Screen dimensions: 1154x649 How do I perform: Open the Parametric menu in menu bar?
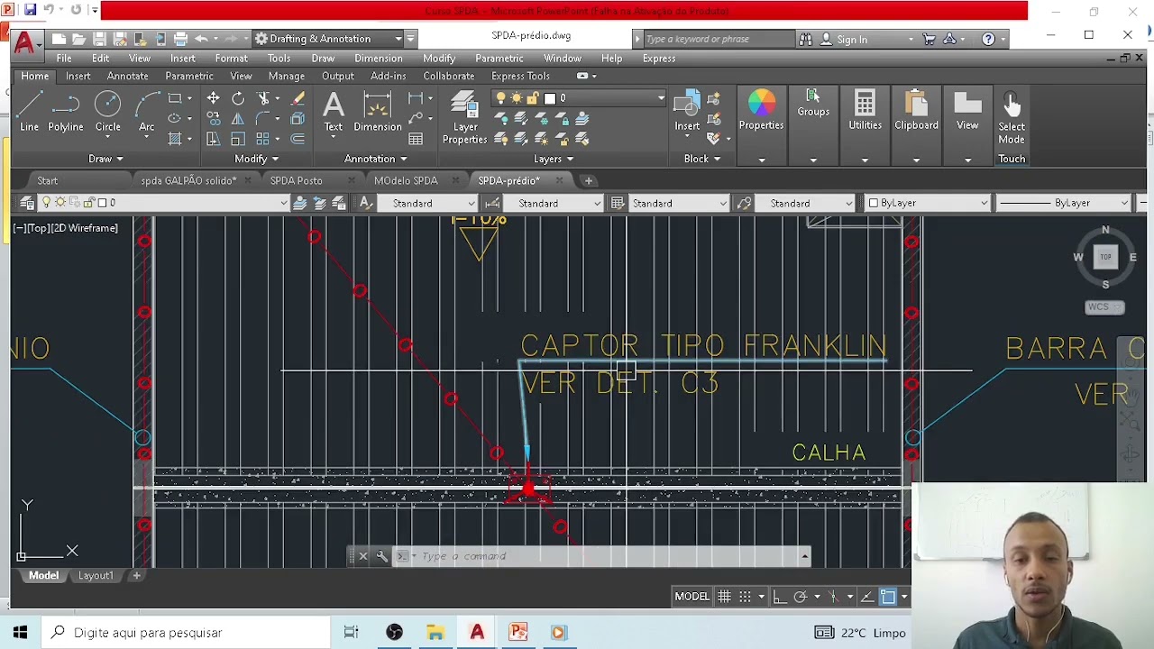click(x=499, y=58)
